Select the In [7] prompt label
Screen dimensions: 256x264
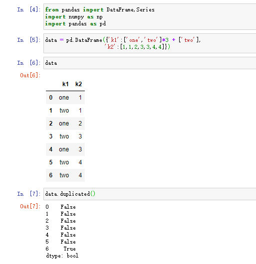29,194
